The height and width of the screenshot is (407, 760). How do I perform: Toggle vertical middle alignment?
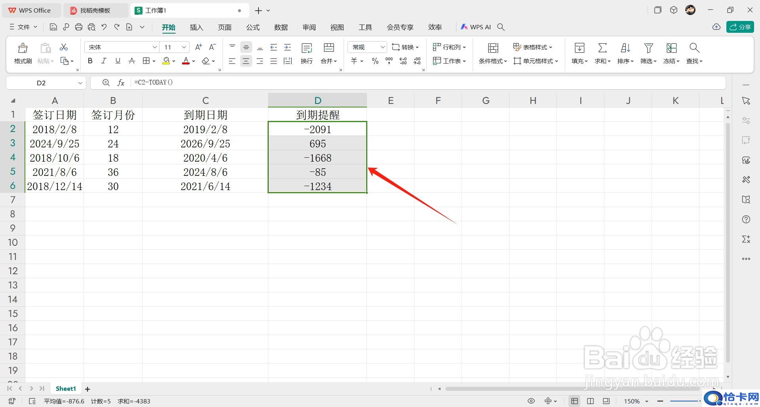pos(246,47)
